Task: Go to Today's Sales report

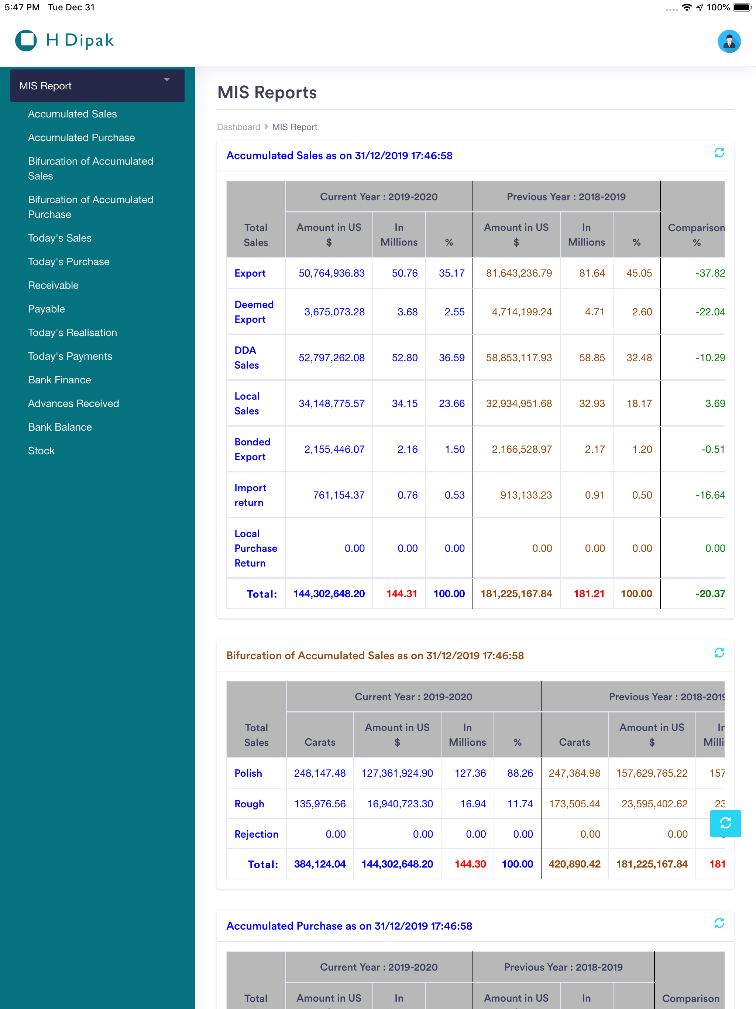Action: [x=60, y=238]
